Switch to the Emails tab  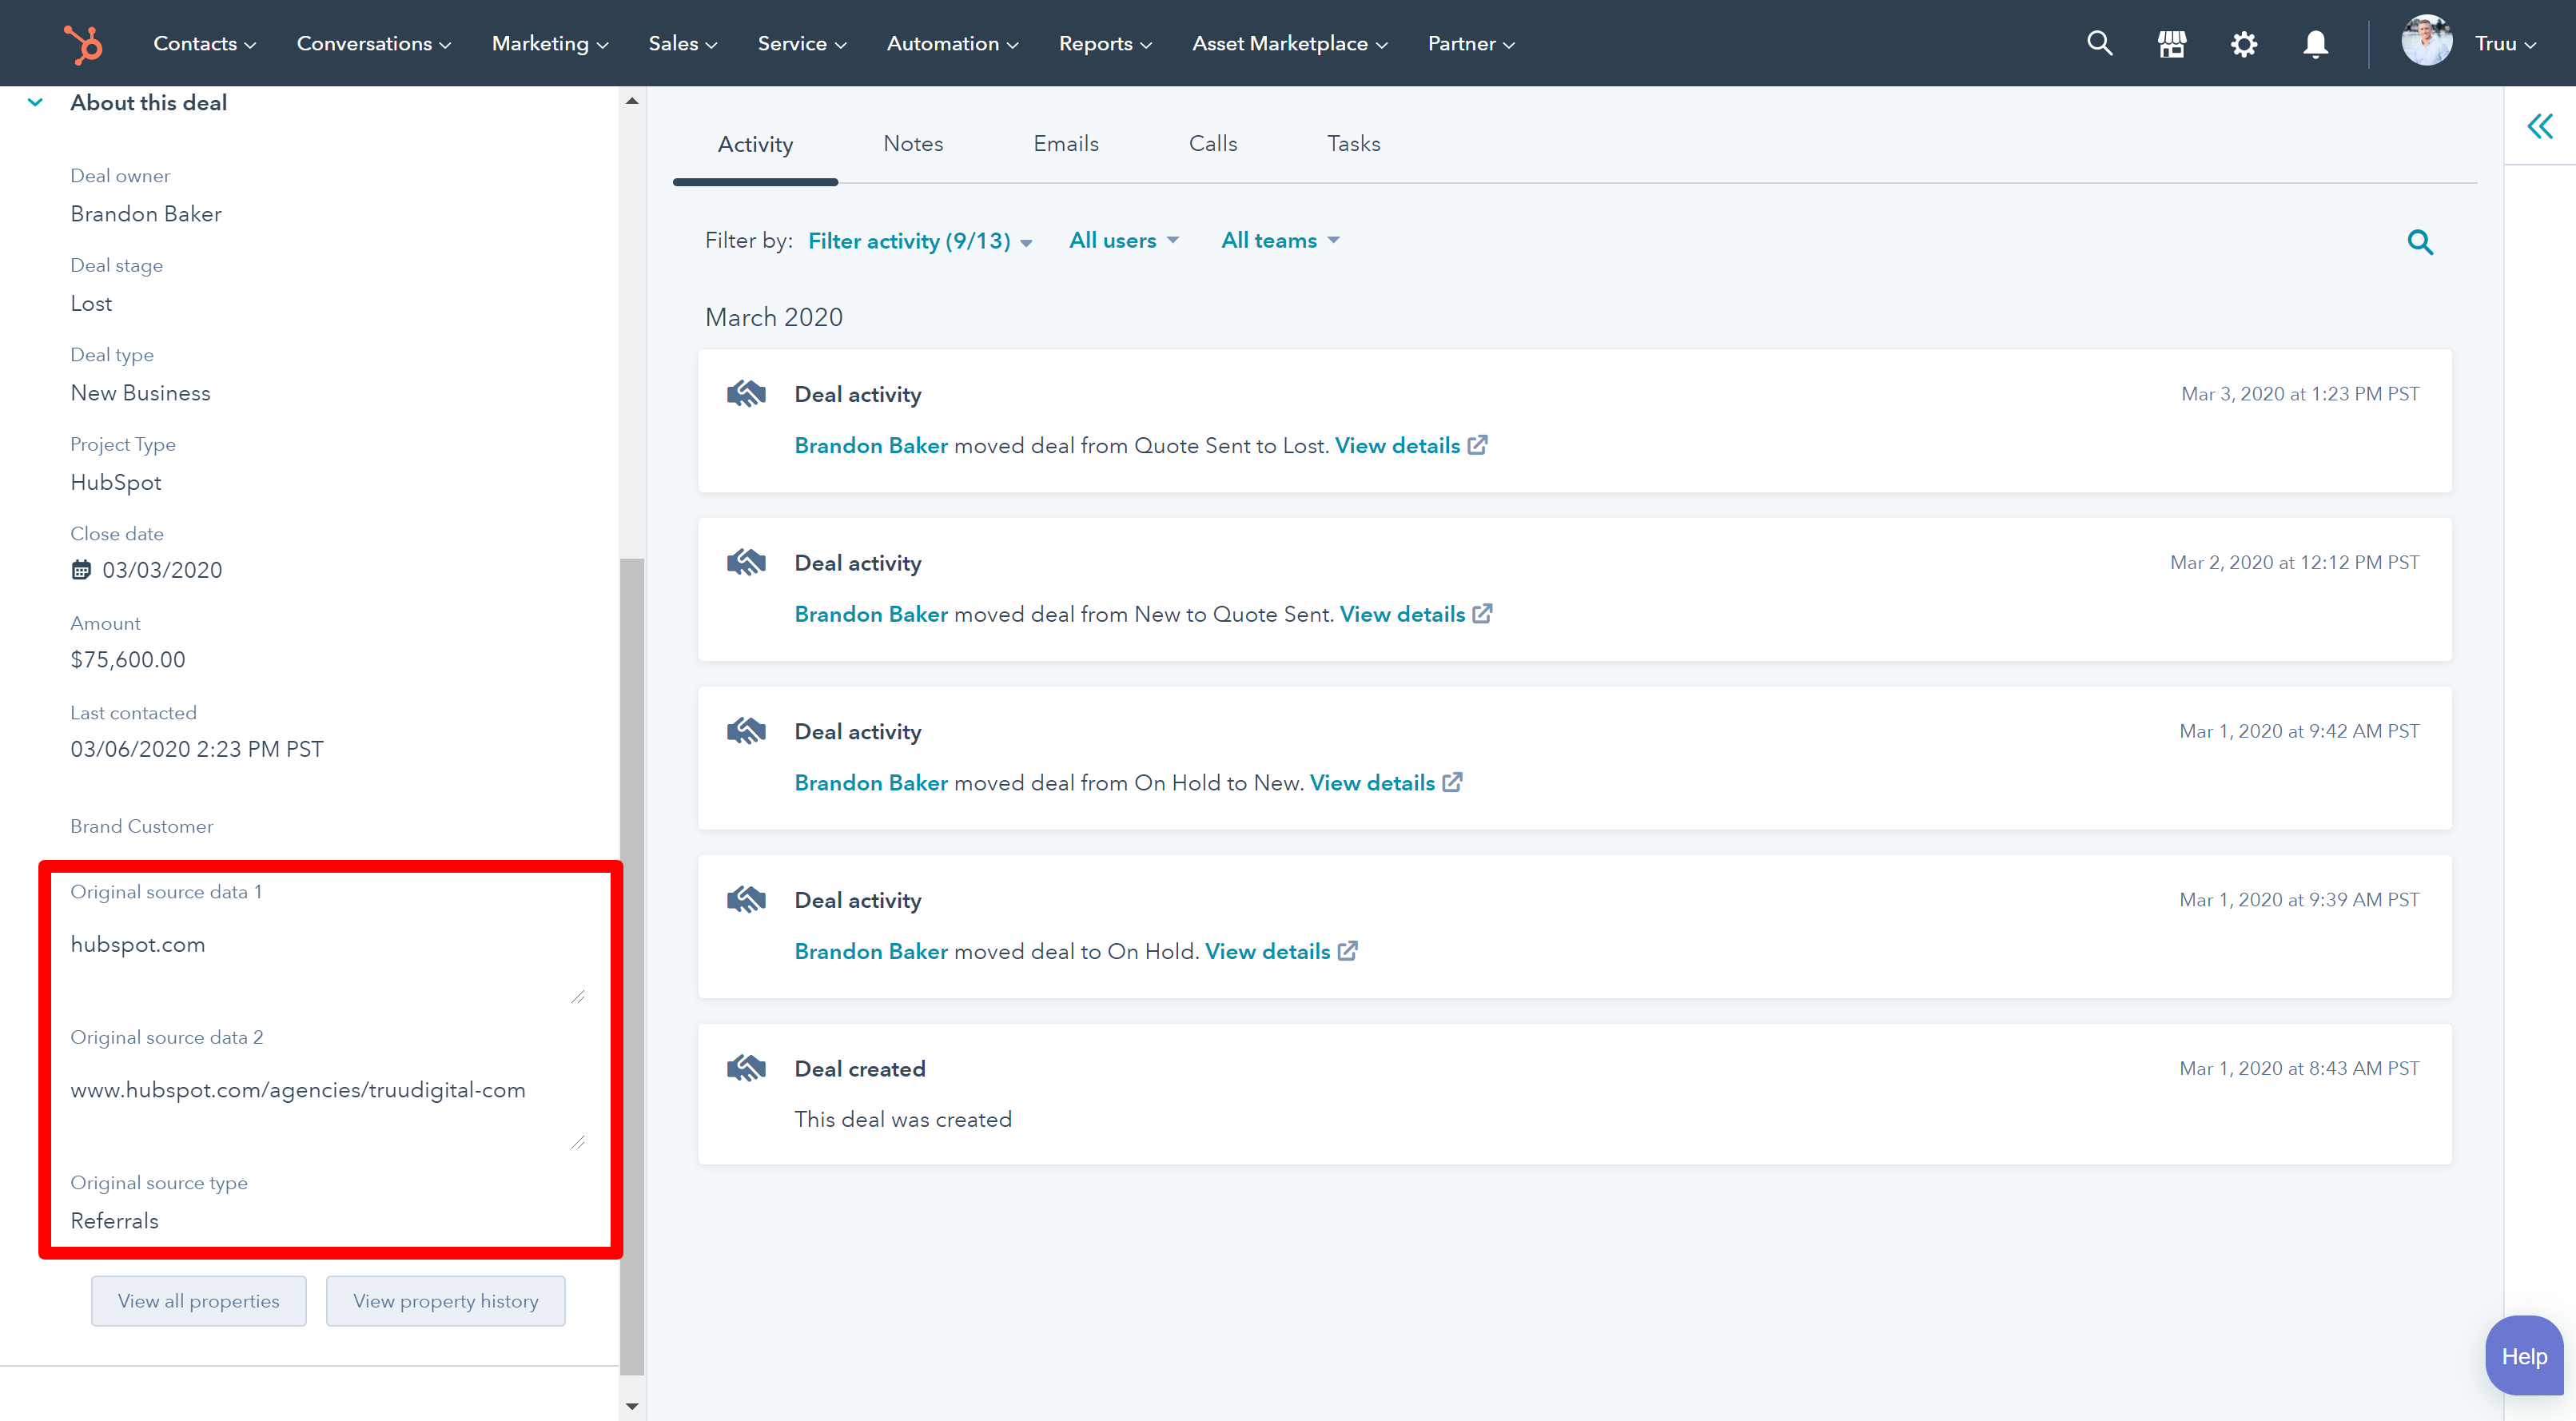tap(1066, 144)
